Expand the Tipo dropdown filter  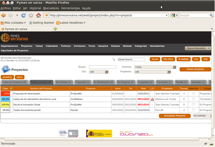point(102,72)
